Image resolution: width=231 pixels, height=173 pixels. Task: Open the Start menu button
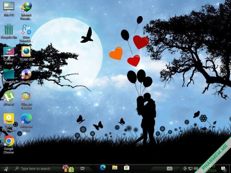click(x=6, y=168)
